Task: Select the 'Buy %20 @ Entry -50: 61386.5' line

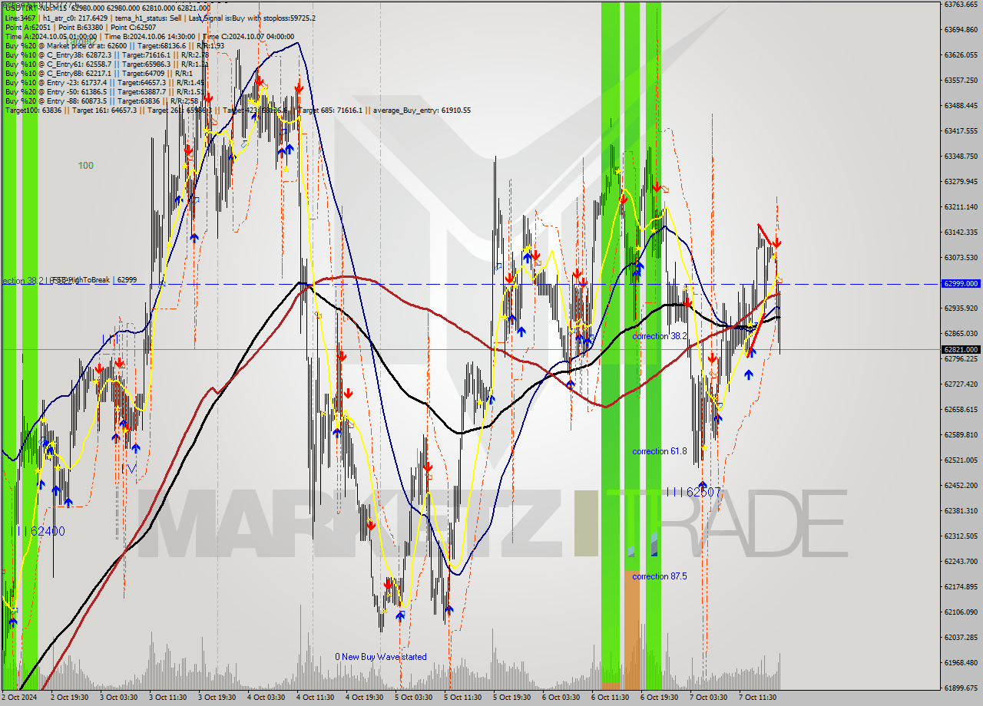Action: 104,91
